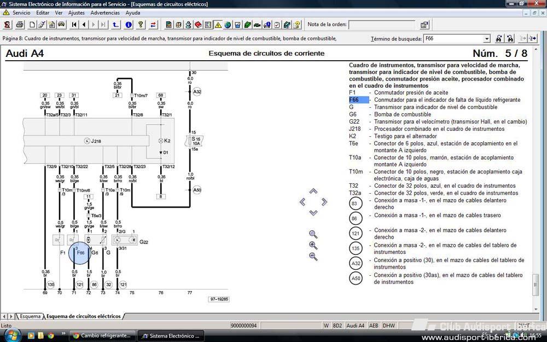
Task: Search backward with second binoculars icon
Action: coord(510,38)
